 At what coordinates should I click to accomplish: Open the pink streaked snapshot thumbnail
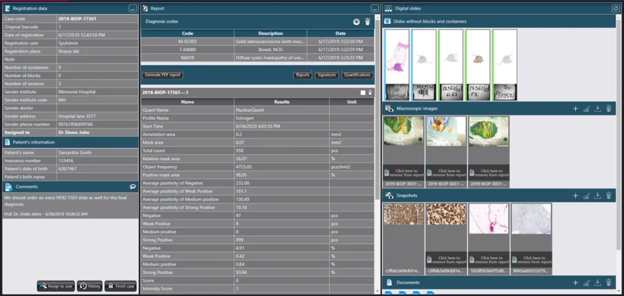tap(489, 219)
